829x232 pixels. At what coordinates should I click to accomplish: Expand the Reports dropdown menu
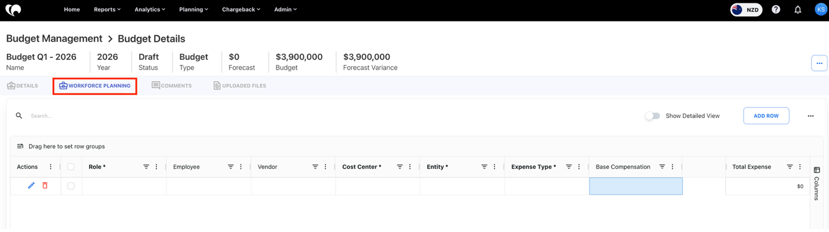pos(107,10)
